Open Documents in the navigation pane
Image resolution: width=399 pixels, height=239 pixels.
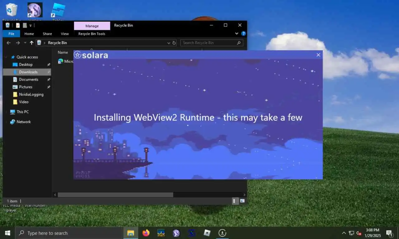coord(28,80)
